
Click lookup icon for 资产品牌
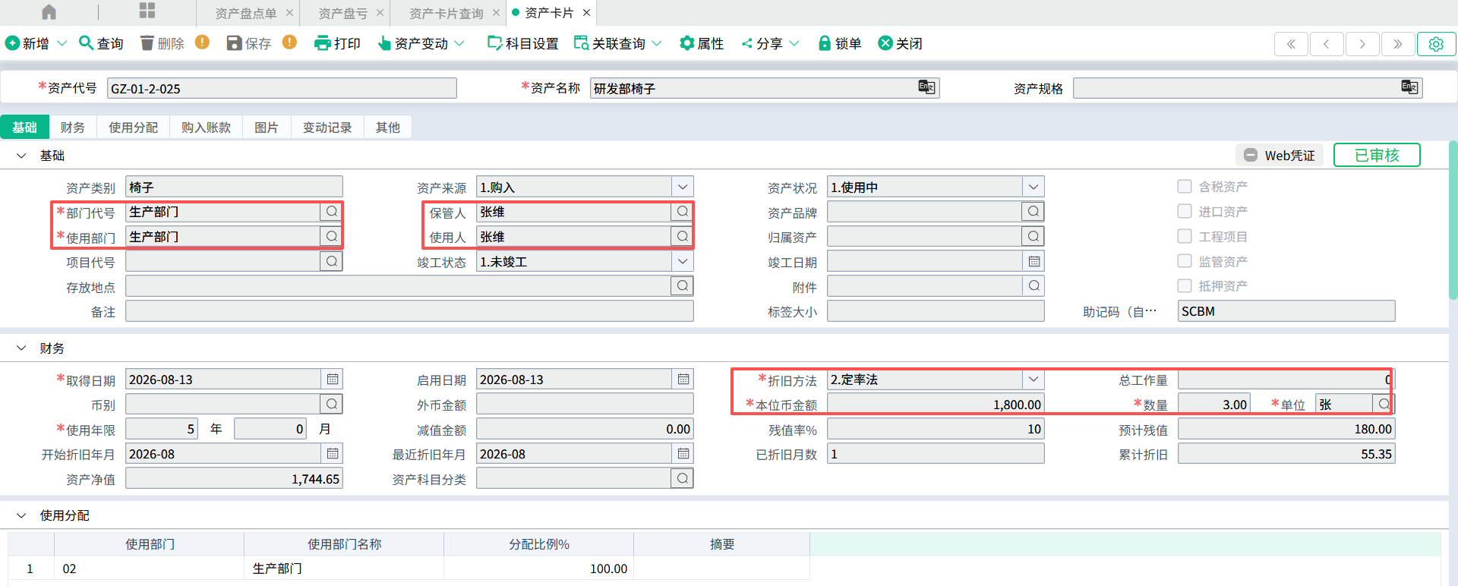click(x=1033, y=212)
